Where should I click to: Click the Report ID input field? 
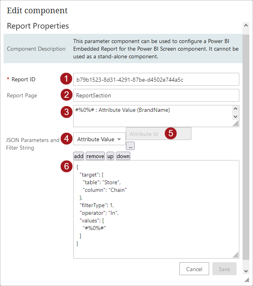pyautogui.click(x=156, y=79)
